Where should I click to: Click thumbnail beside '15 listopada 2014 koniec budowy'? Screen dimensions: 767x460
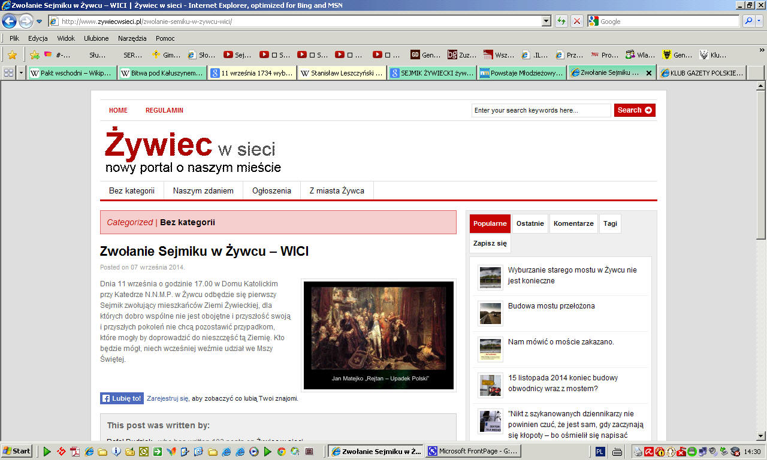tap(491, 385)
